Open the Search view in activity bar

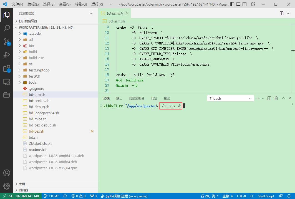tap(7, 28)
